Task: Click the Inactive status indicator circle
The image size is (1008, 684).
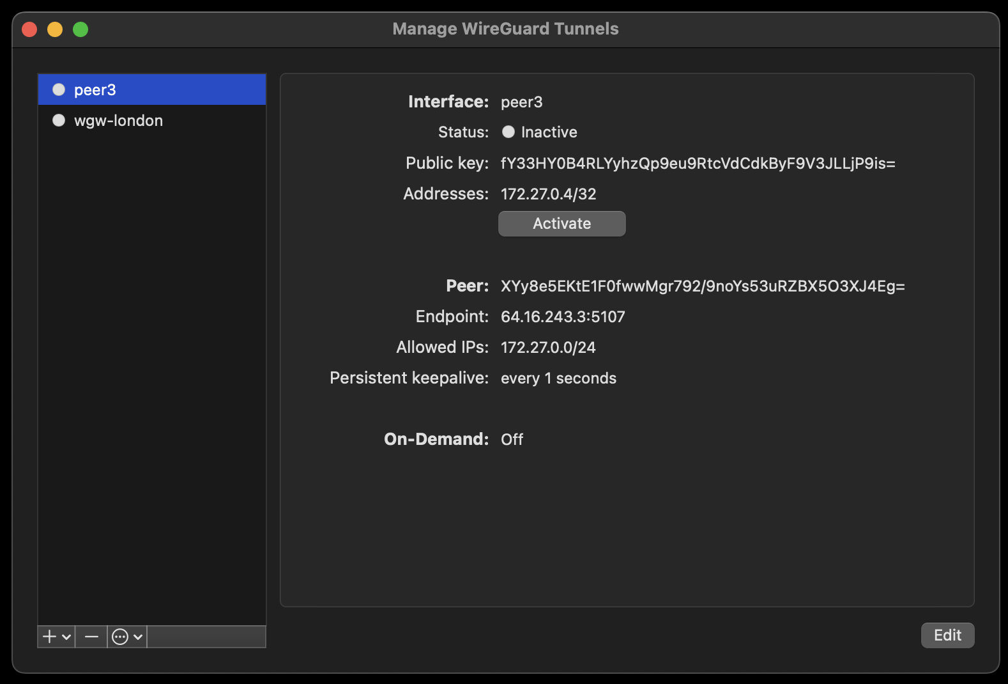Action: [x=508, y=132]
